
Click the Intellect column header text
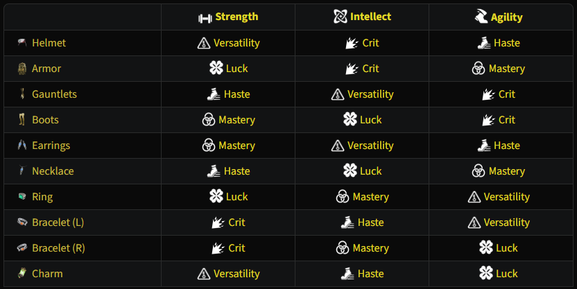click(x=371, y=17)
